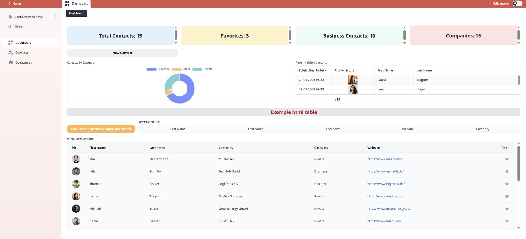Viewport: 526px width, 239px height.
Task: Click the Contacts icon in sidebar
Action: (x=11, y=53)
